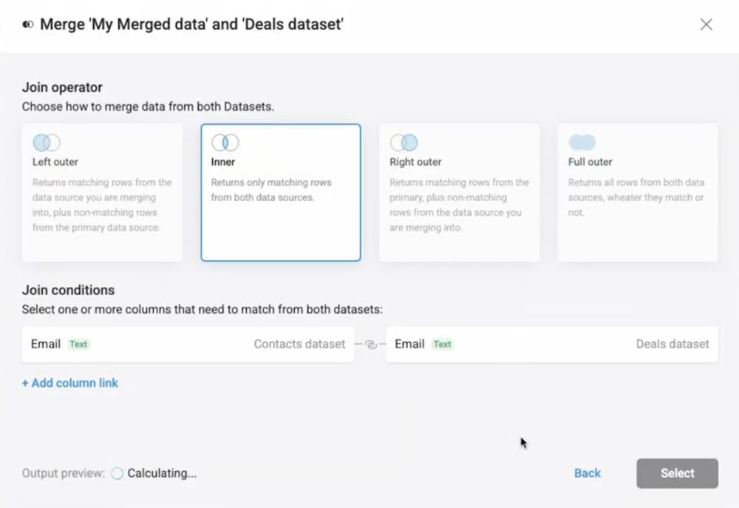Click Add column link
Viewport: 739px width, 508px height.
pos(69,383)
